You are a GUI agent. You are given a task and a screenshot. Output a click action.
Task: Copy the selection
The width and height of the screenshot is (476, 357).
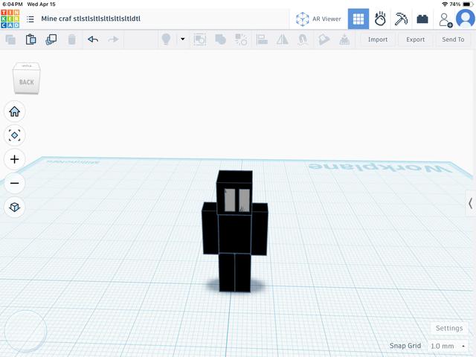pos(10,39)
